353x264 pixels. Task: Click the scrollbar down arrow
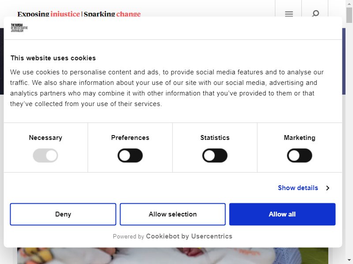click(x=349, y=260)
